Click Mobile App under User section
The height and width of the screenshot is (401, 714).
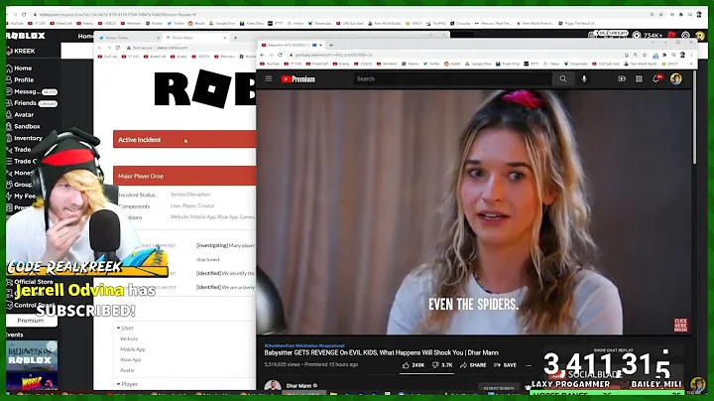coord(133,349)
